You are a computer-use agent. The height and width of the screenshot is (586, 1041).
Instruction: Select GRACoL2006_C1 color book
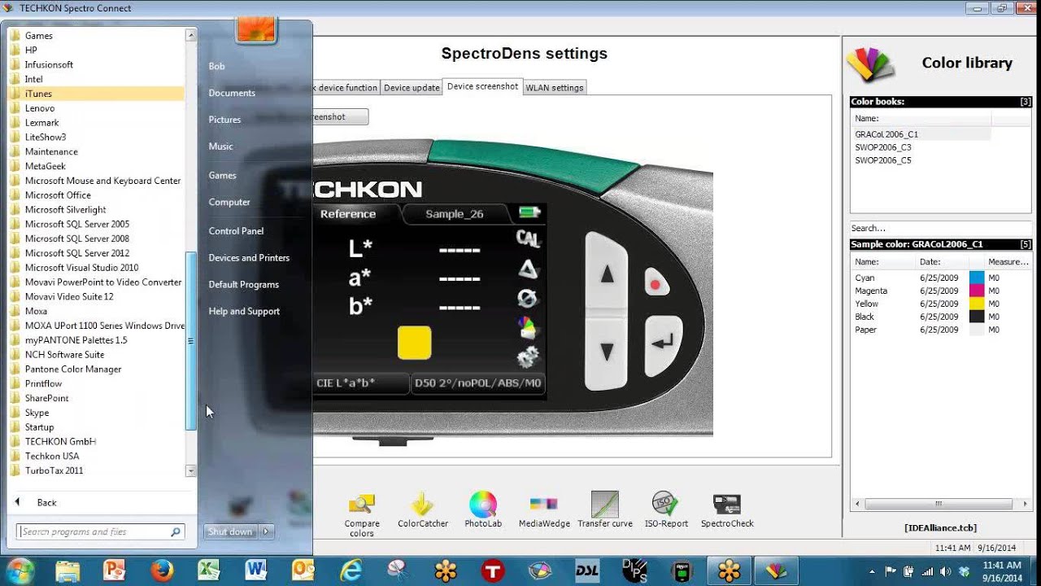(x=921, y=134)
